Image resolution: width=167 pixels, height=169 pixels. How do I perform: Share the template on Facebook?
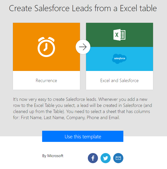pos(93,158)
